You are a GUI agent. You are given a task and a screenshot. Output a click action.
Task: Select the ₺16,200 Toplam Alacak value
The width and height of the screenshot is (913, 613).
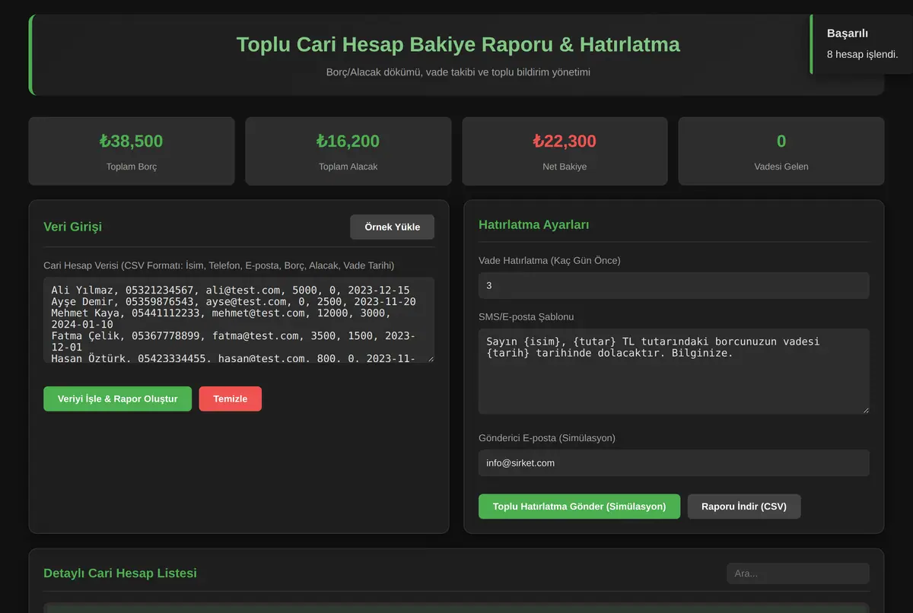click(348, 141)
